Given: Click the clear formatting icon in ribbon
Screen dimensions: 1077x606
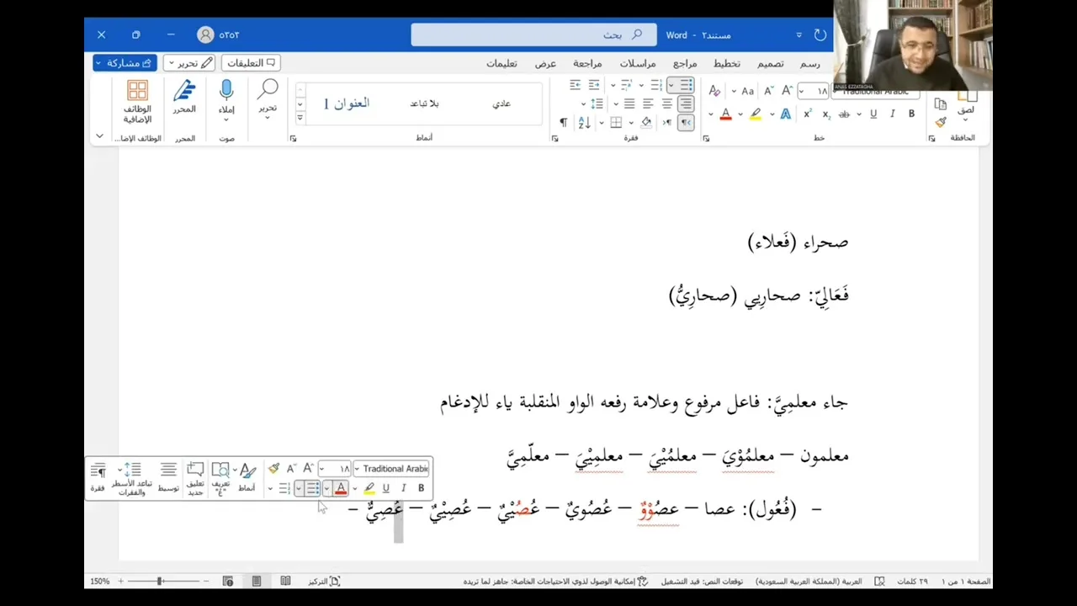Looking at the screenshot, I should click(714, 91).
